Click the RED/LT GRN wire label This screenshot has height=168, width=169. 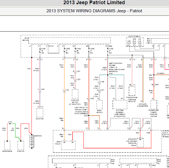click(139, 66)
